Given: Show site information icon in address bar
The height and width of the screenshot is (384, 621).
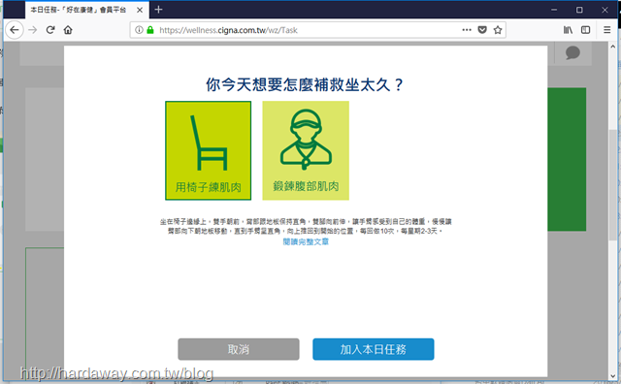Looking at the screenshot, I should [x=139, y=30].
